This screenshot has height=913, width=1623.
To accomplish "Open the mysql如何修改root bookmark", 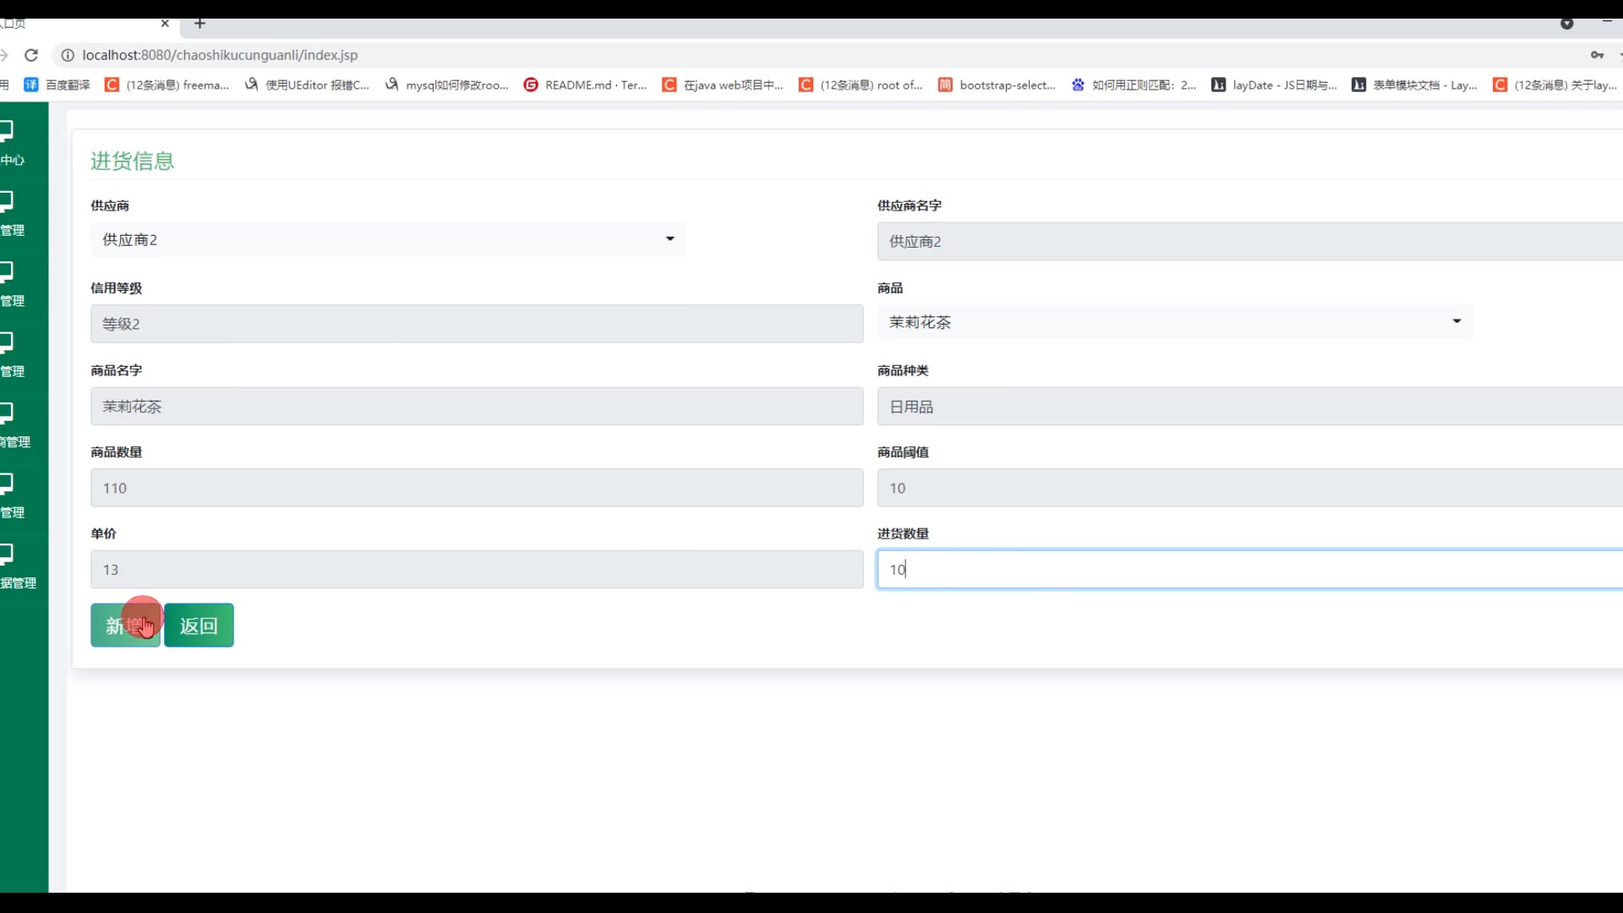I will point(447,85).
